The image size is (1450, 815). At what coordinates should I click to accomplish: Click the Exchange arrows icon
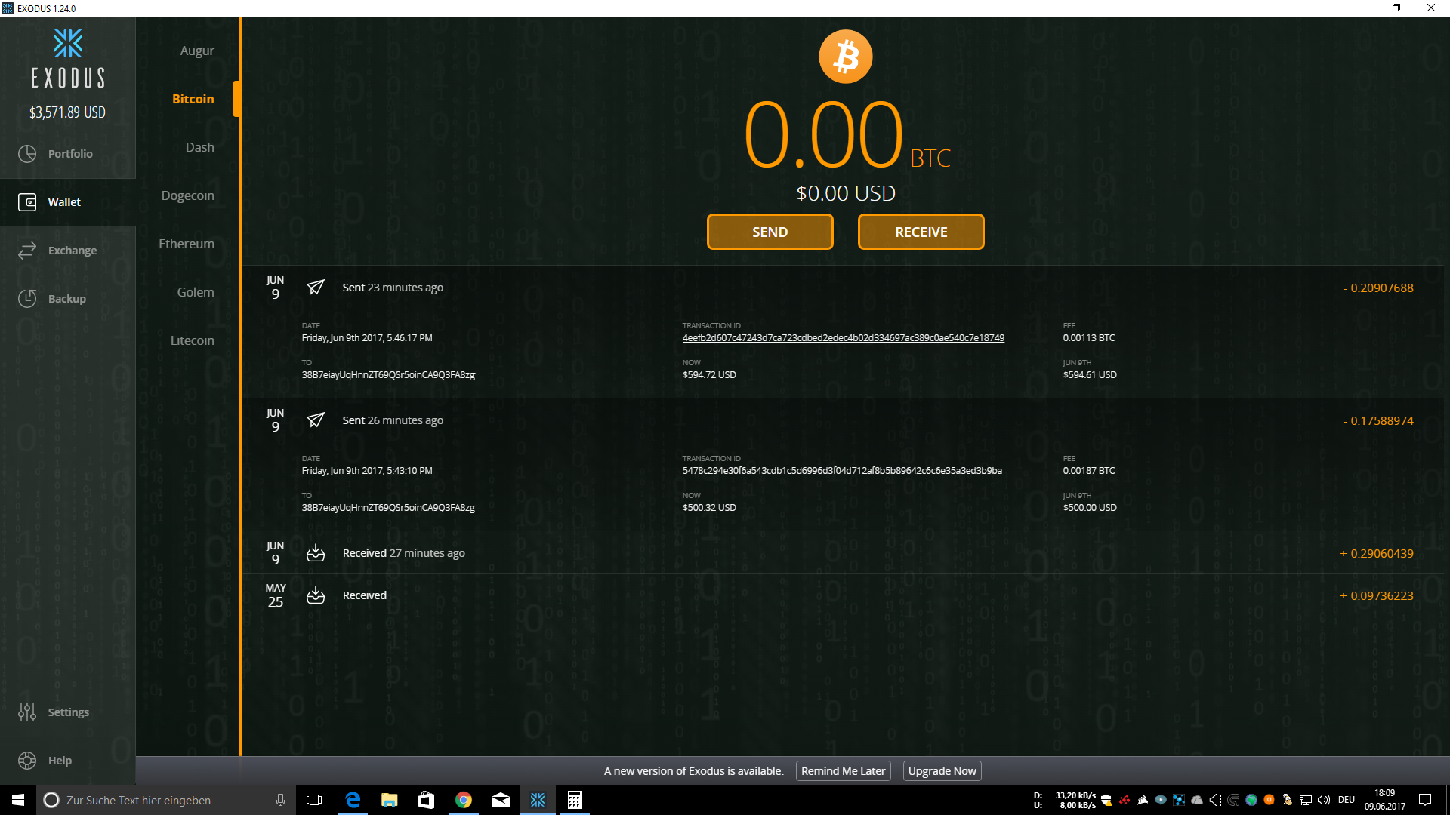(x=27, y=251)
